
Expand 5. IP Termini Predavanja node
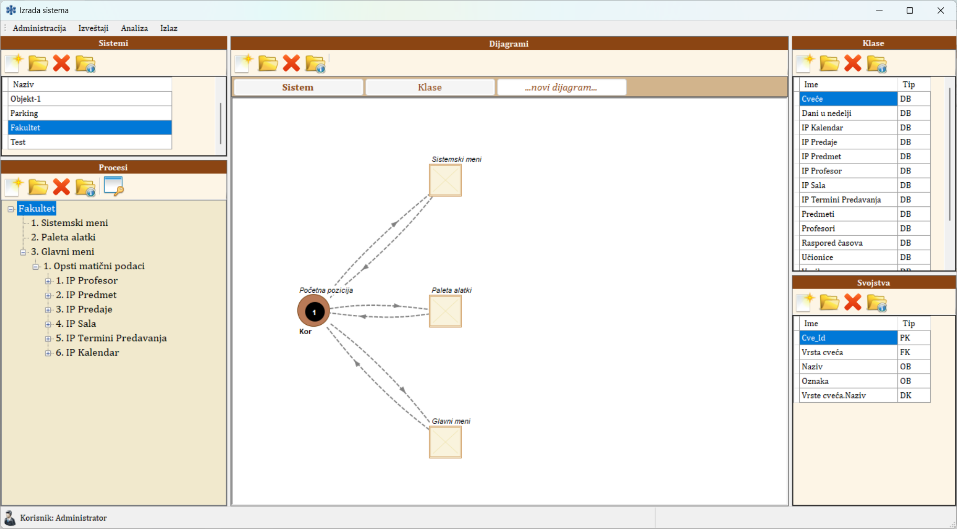coord(48,339)
